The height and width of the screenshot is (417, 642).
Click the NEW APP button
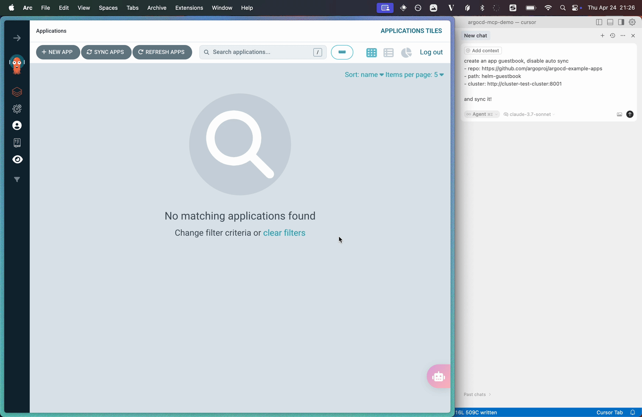pos(58,52)
